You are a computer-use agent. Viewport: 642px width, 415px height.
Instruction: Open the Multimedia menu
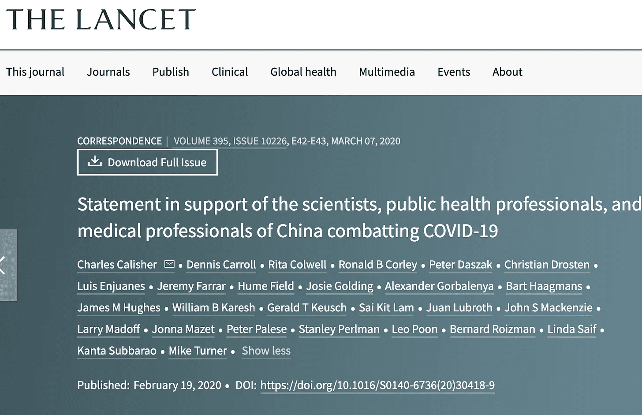[x=387, y=72]
